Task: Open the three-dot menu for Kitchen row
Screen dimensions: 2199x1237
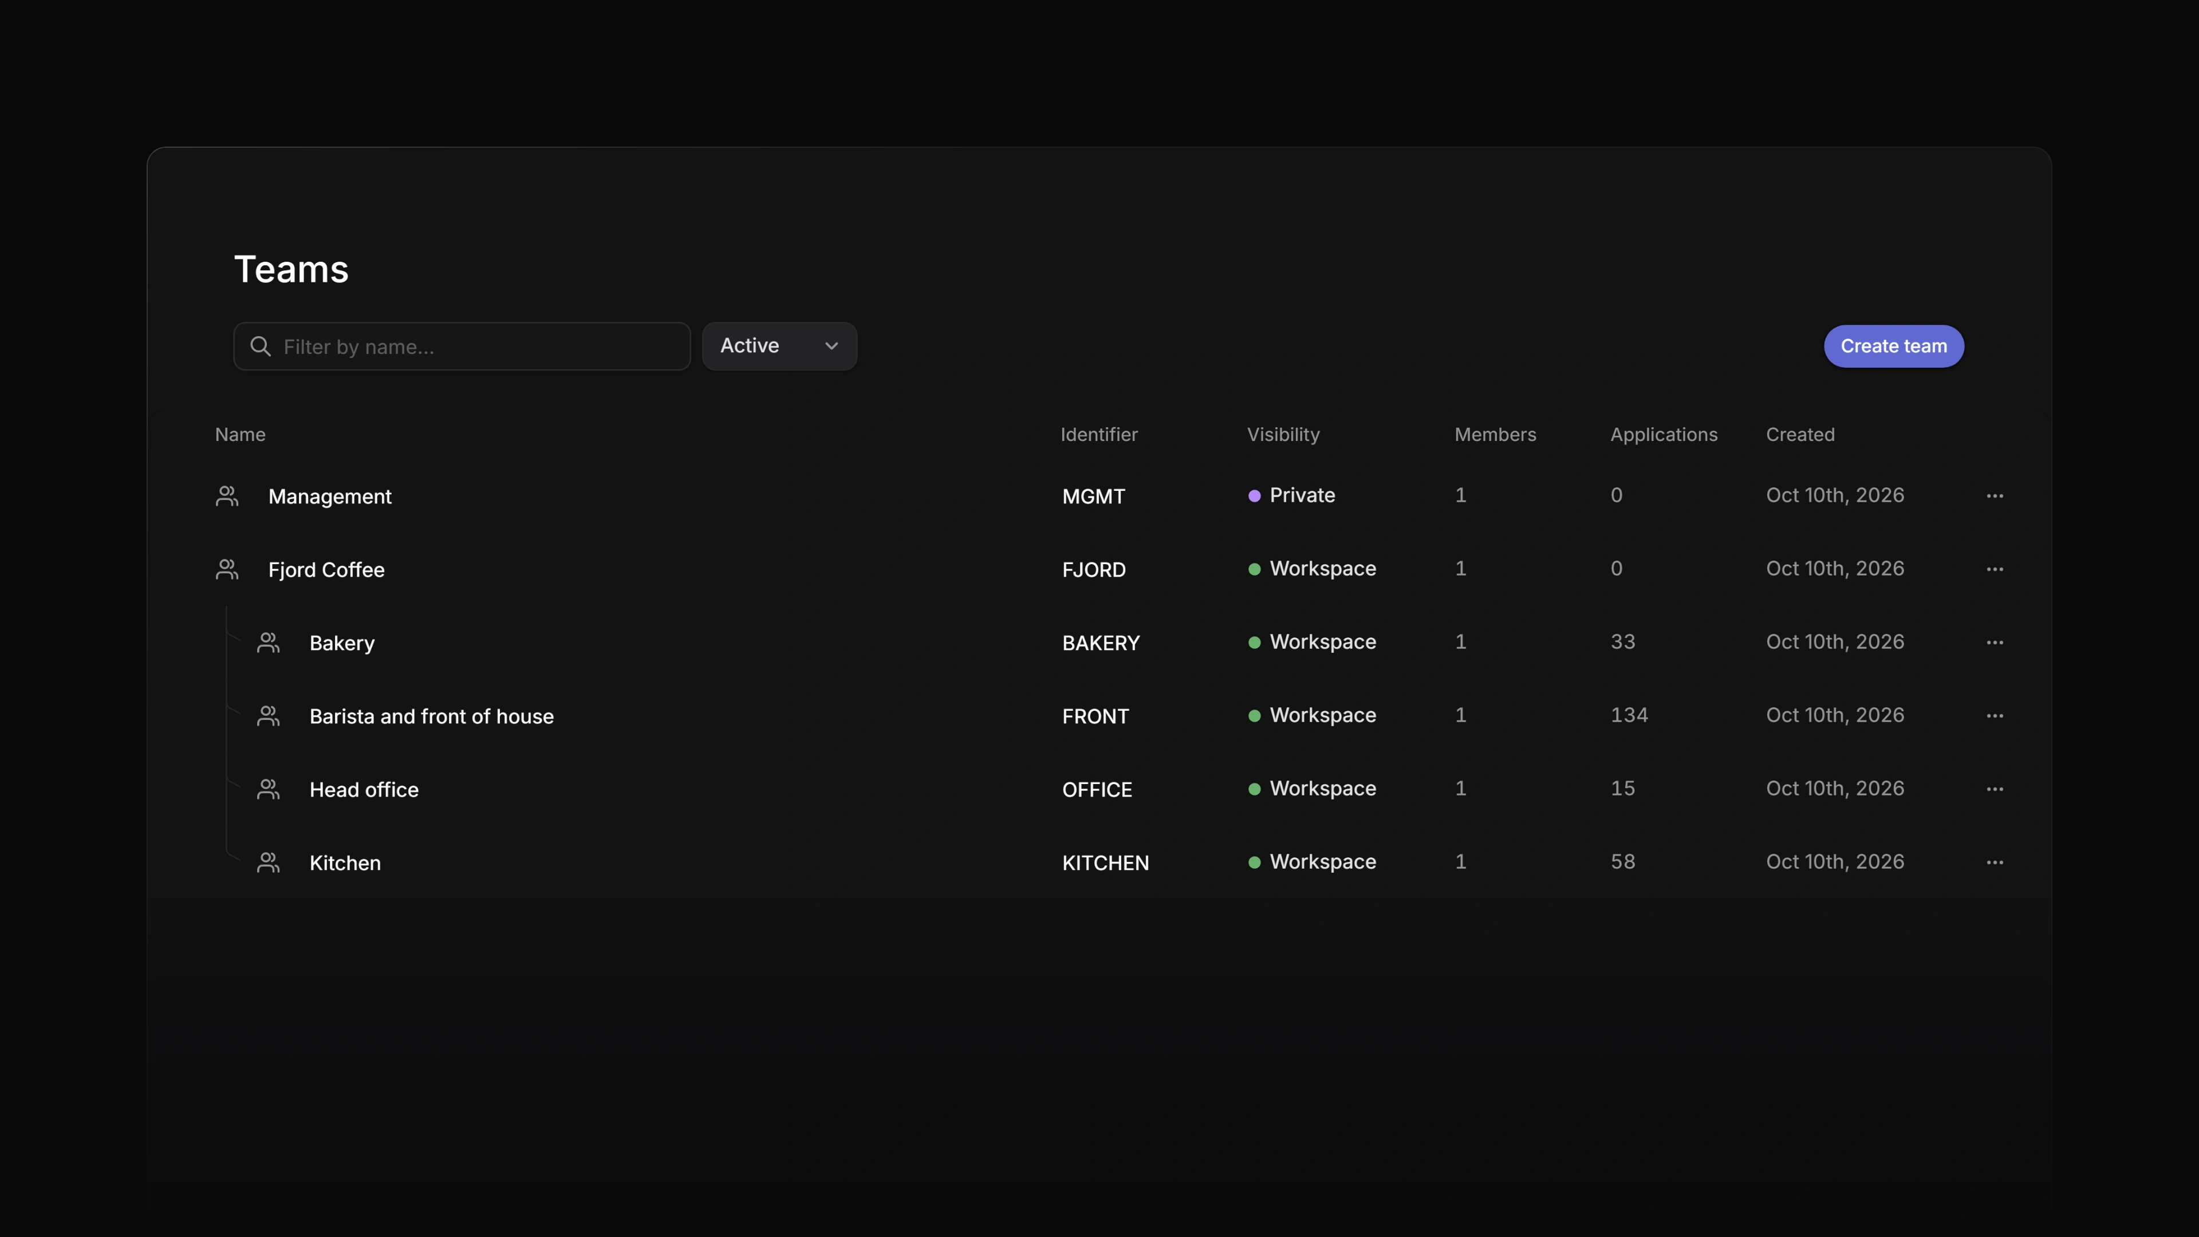Action: click(1994, 863)
